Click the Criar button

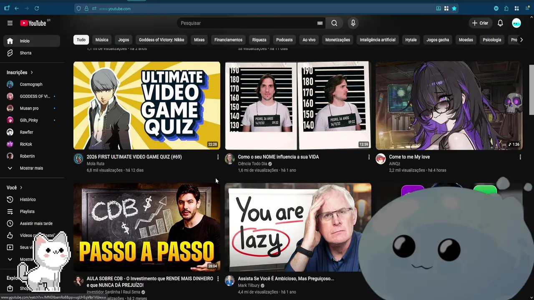[x=480, y=23]
